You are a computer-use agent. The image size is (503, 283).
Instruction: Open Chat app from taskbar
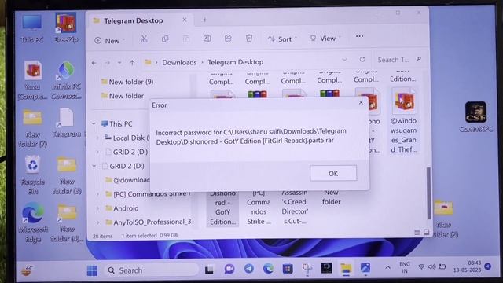[x=229, y=269]
